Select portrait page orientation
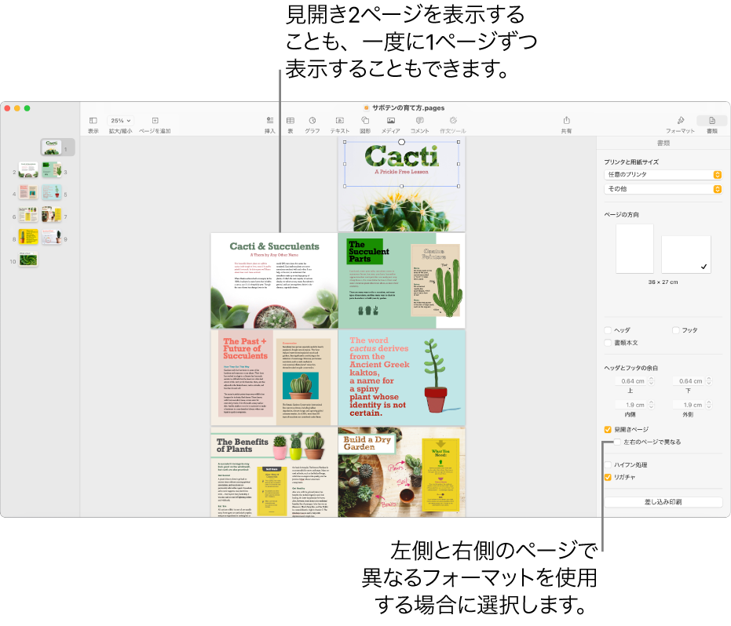Viewport: 731px width, 626px height. click(x=634, y=249)
